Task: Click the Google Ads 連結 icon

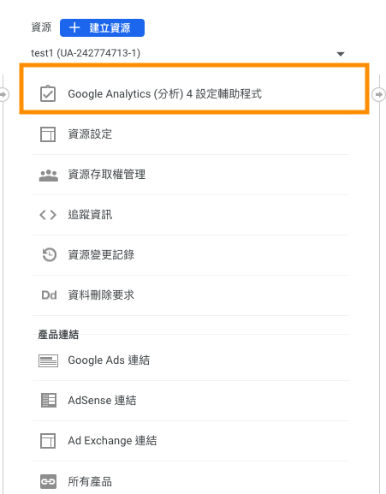Action: coord(48,360)
